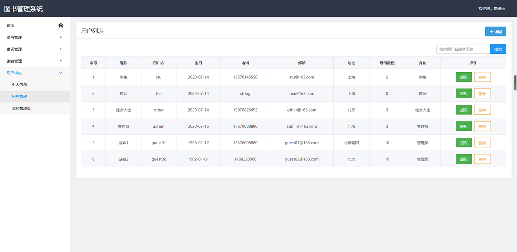Viewport: 517px width, 252px height.
Task: Click phone number 15078826452
Action: point(245,110)
